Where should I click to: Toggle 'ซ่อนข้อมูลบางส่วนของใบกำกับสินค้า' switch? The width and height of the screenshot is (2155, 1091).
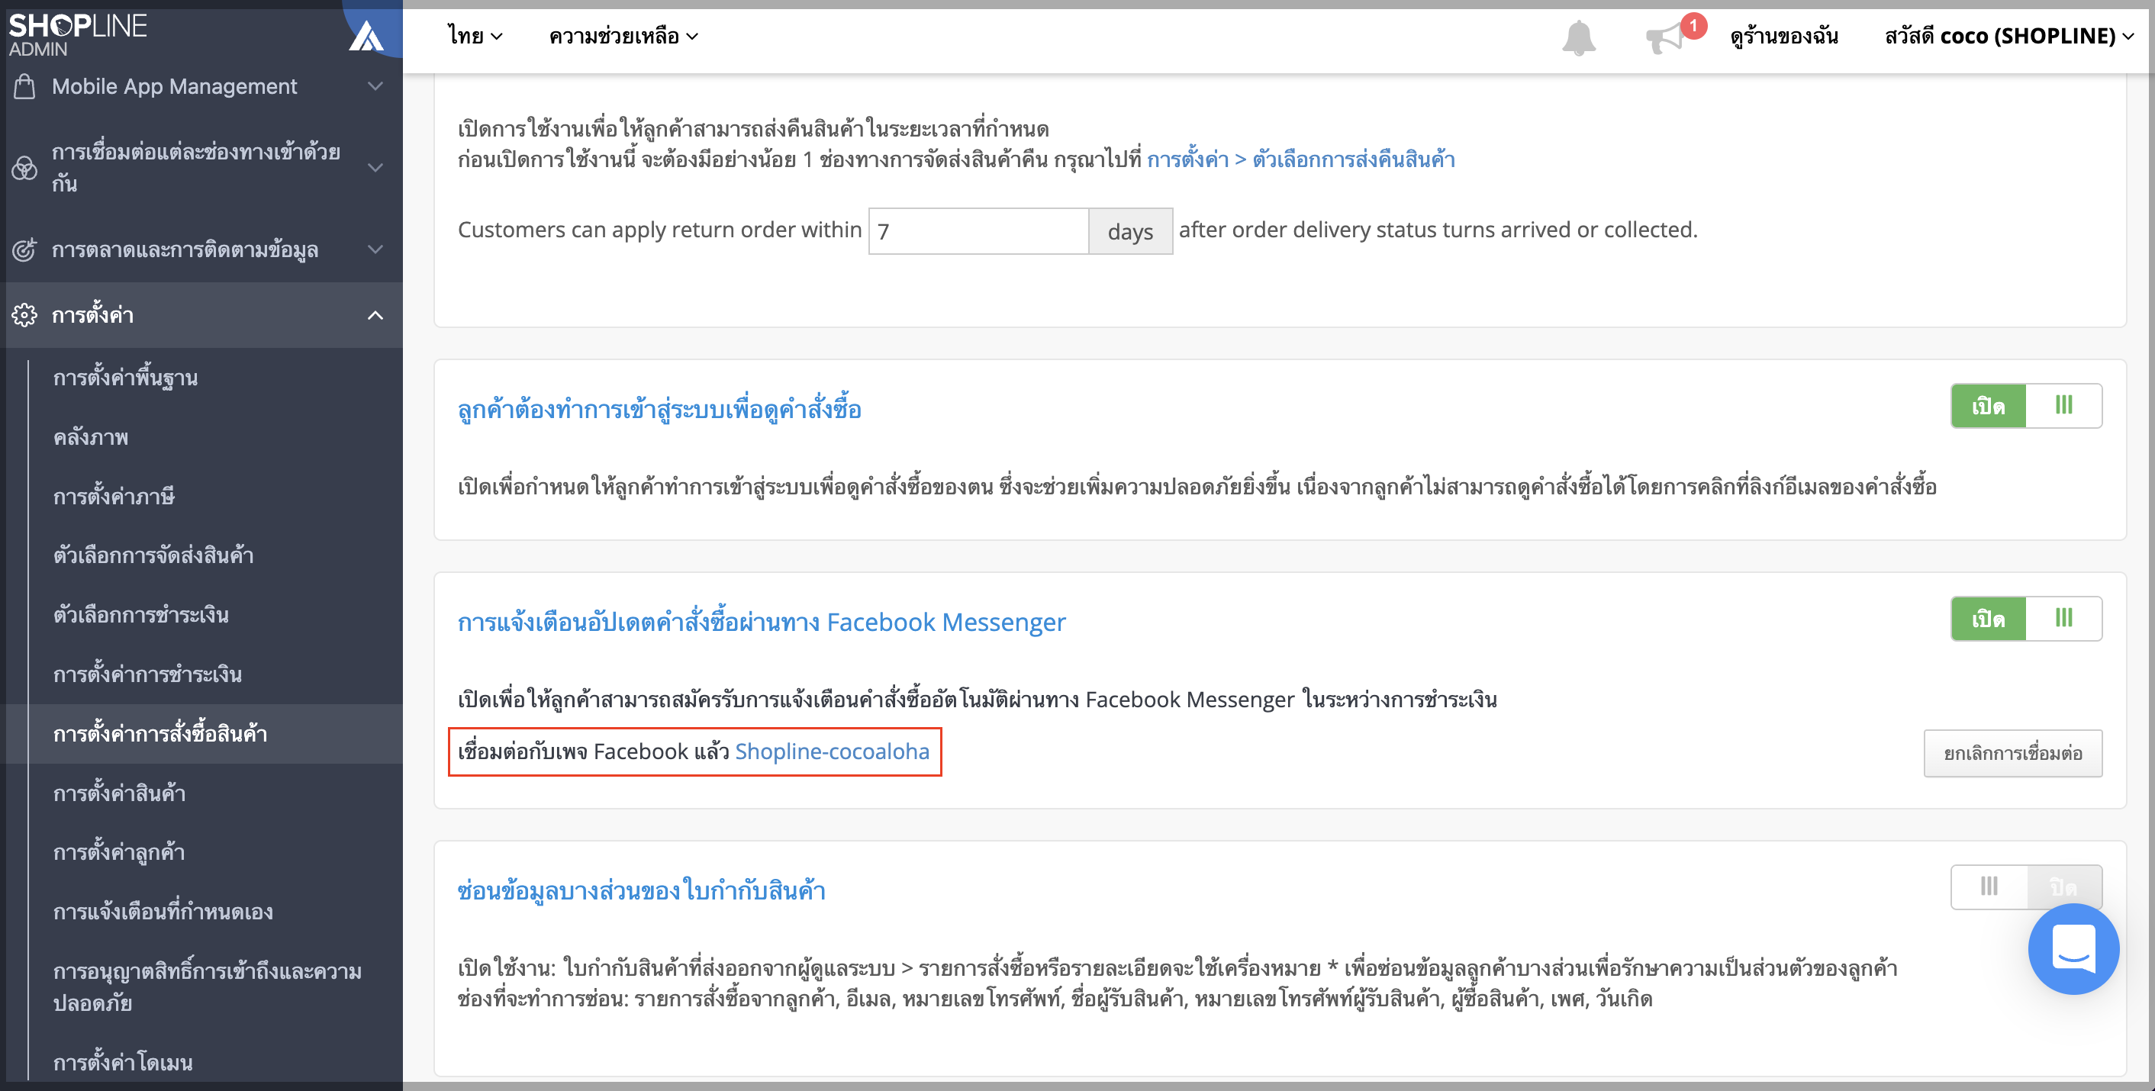click(x=2026, y=887)
